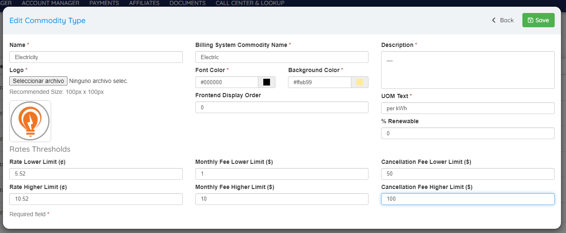566x233 pixels.
Task: Click the Font Color hex input
Action: (x=227, y=82)
